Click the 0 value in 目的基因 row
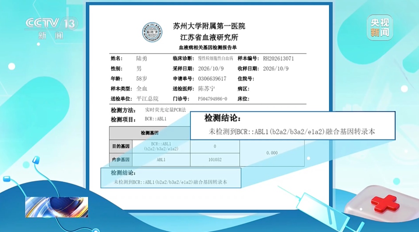This screenshot has width=419, height=232. tap(215, 146)
